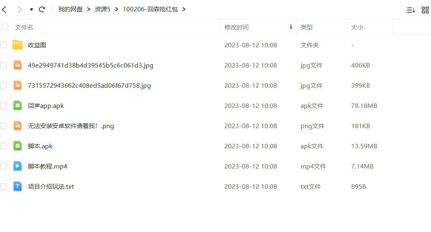Click size value 181KB
Image resolution: width=431 pixels, height=232 pixels.
click(361, 126)
